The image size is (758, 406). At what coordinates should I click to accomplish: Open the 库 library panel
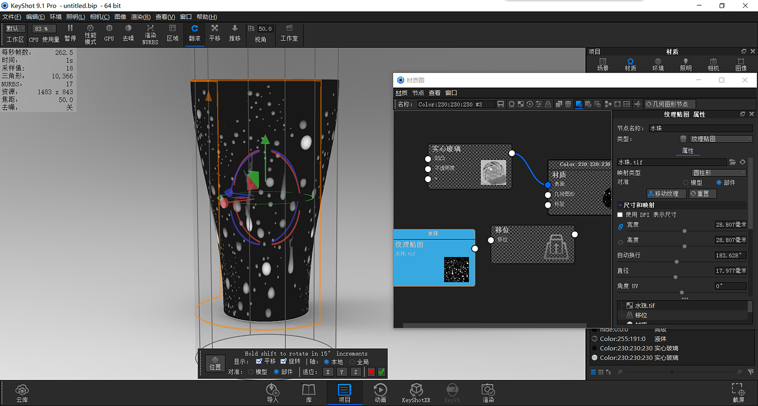pyautogui.click(x=309, y=392)
